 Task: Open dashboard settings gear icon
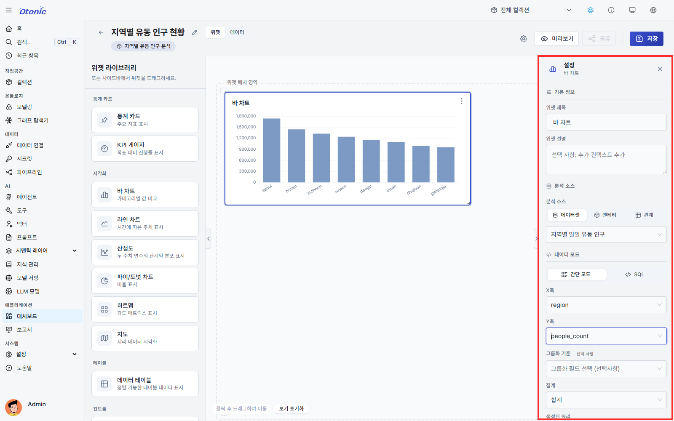coord(524,39)
